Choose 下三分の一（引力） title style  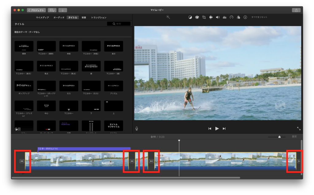click(91, 86)
